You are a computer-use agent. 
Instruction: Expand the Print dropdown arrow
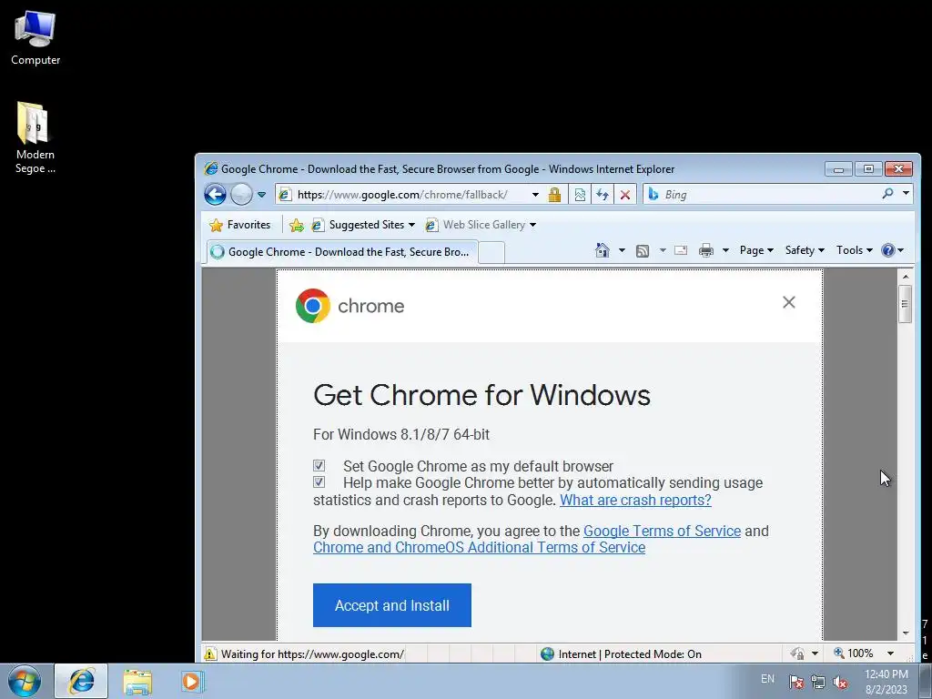click(725, 250)
